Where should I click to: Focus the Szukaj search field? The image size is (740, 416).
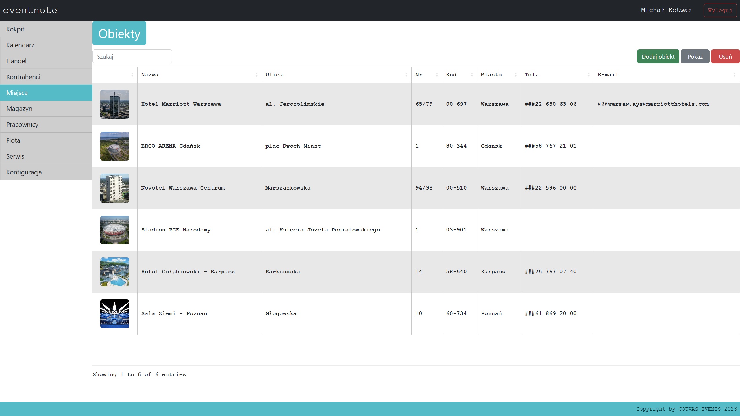point(132,57)
